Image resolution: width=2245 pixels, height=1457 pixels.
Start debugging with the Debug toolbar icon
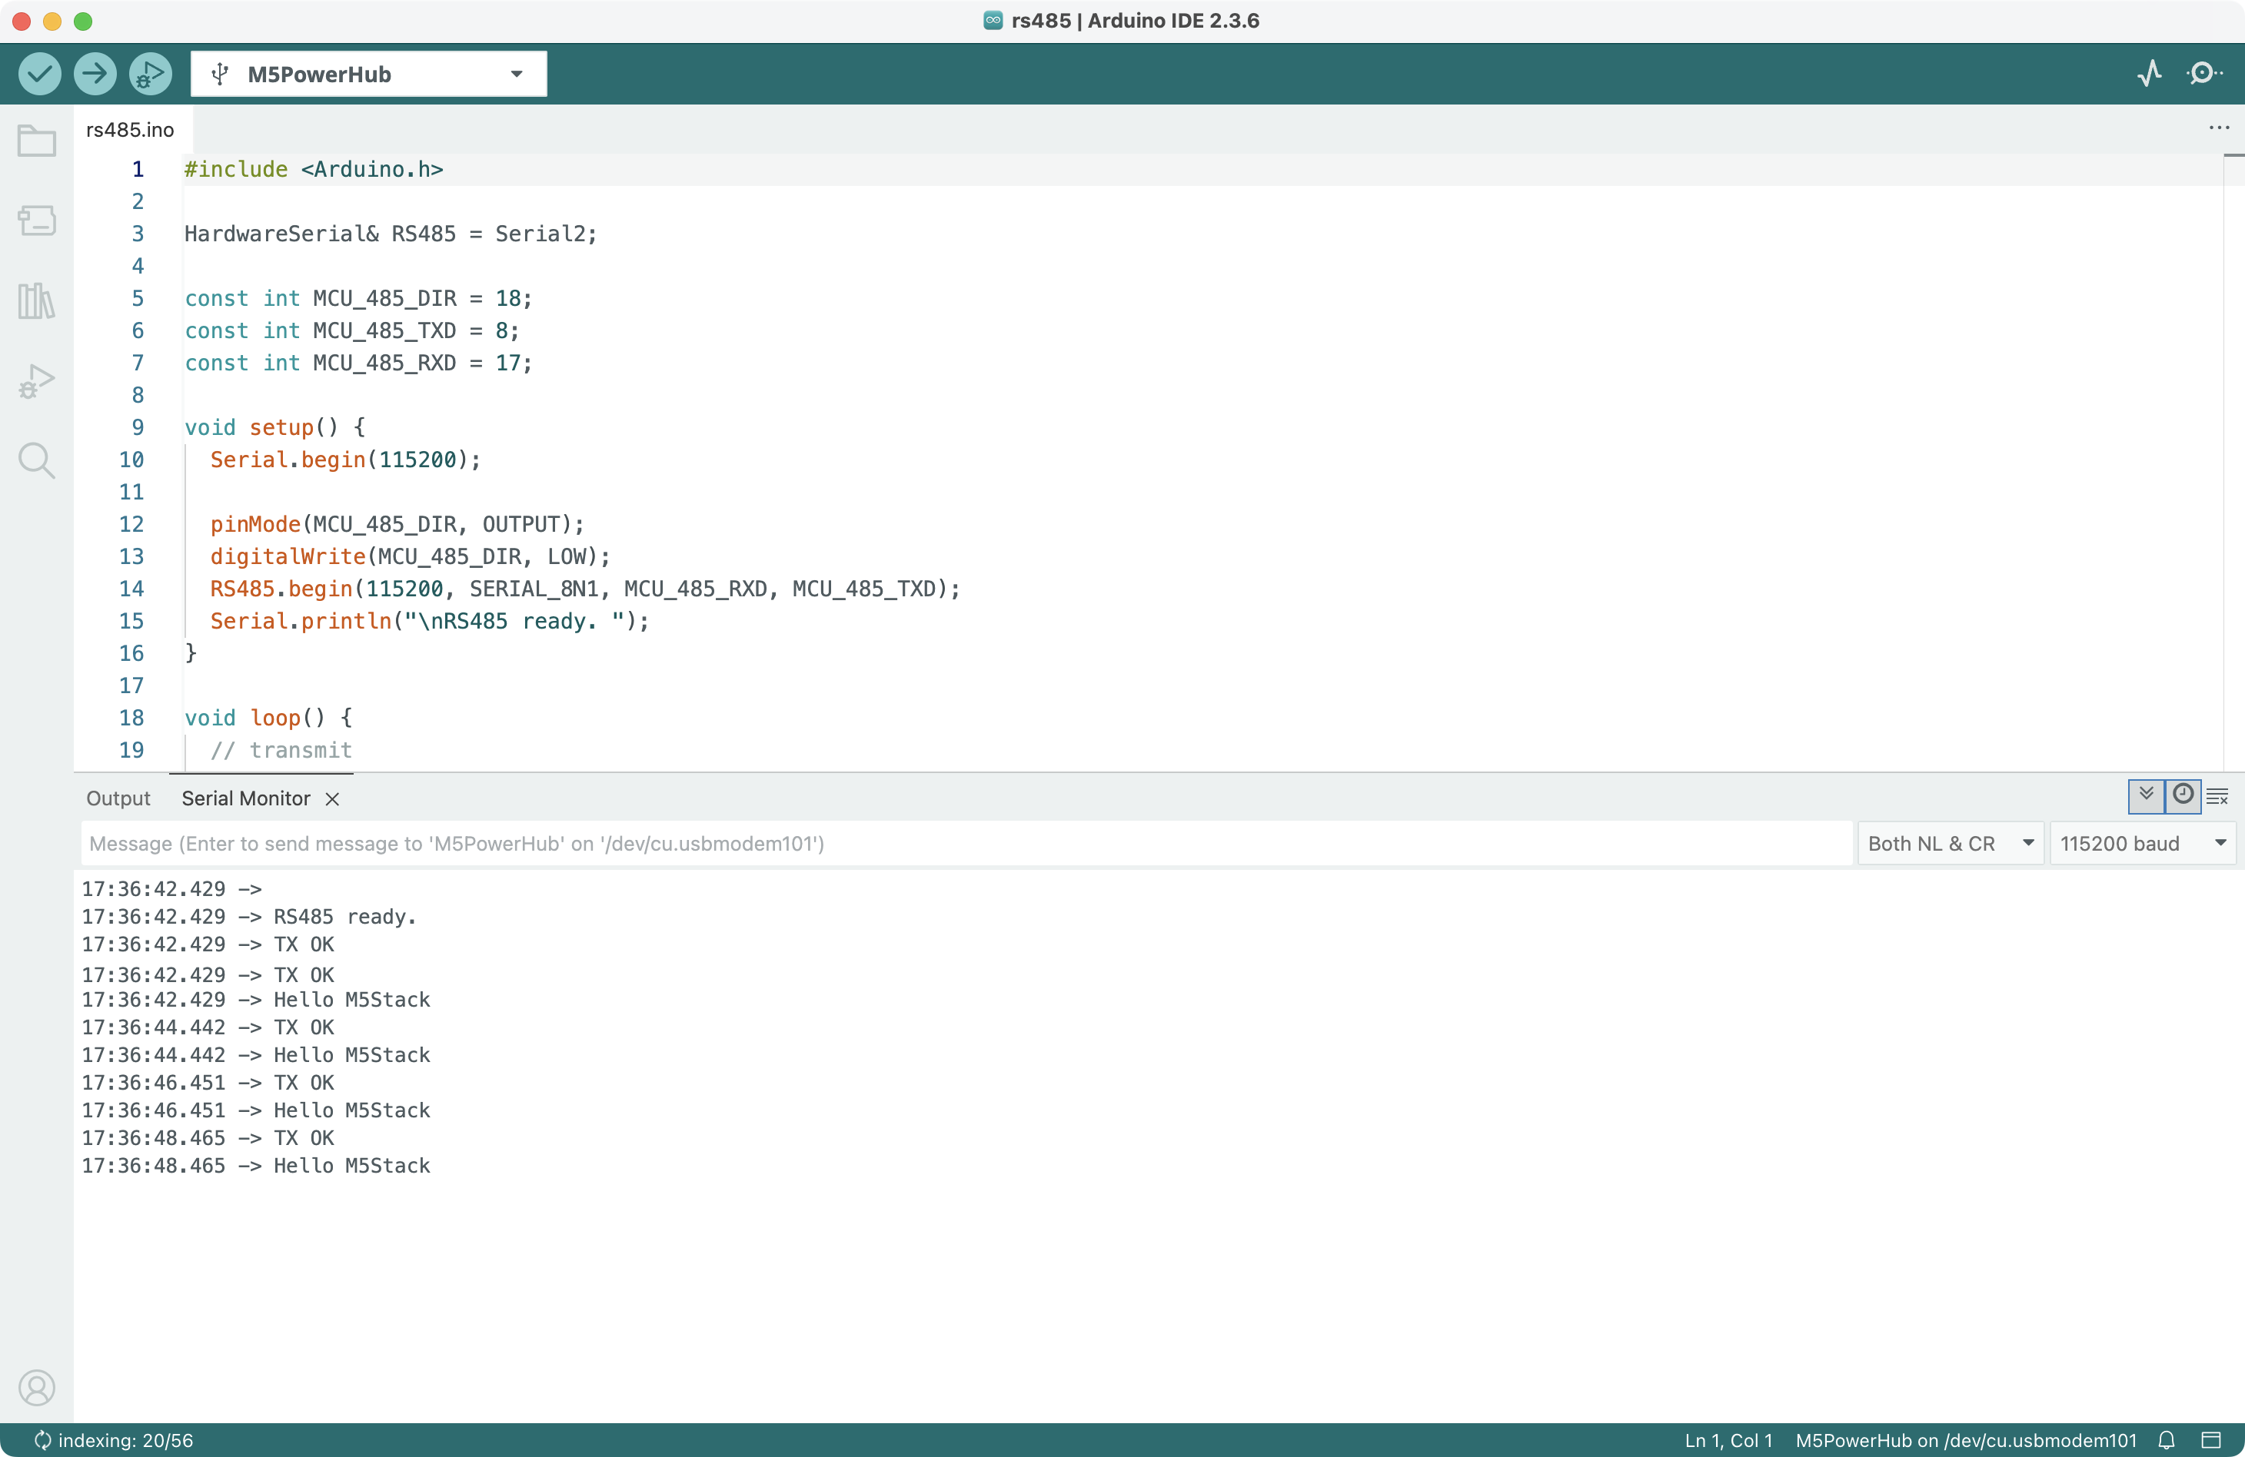pyautogui.click(x=151, y=74)
